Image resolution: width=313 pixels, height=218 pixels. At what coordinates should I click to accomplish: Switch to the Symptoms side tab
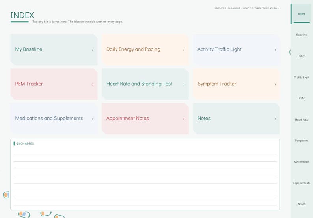pyautogui.click(x=302, y=141)
